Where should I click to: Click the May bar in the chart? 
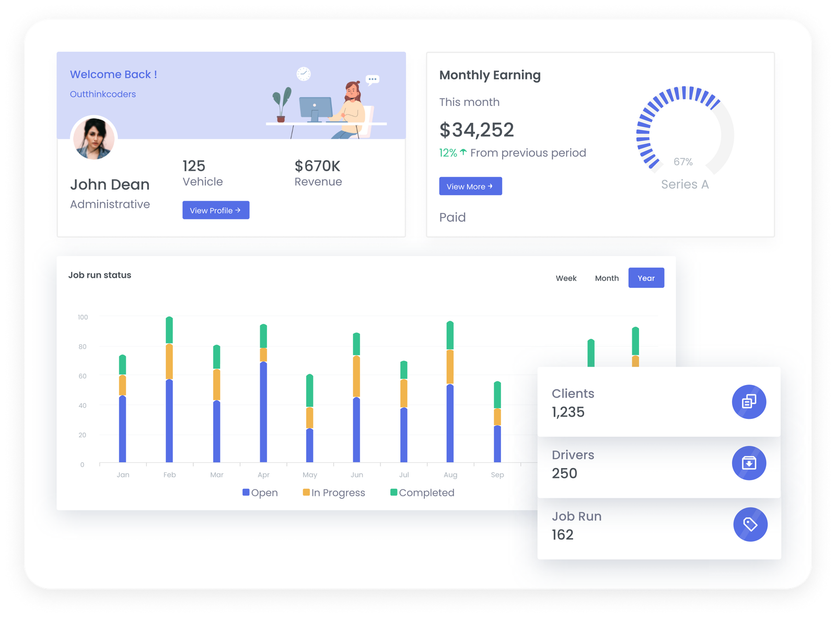pos(309,418)
